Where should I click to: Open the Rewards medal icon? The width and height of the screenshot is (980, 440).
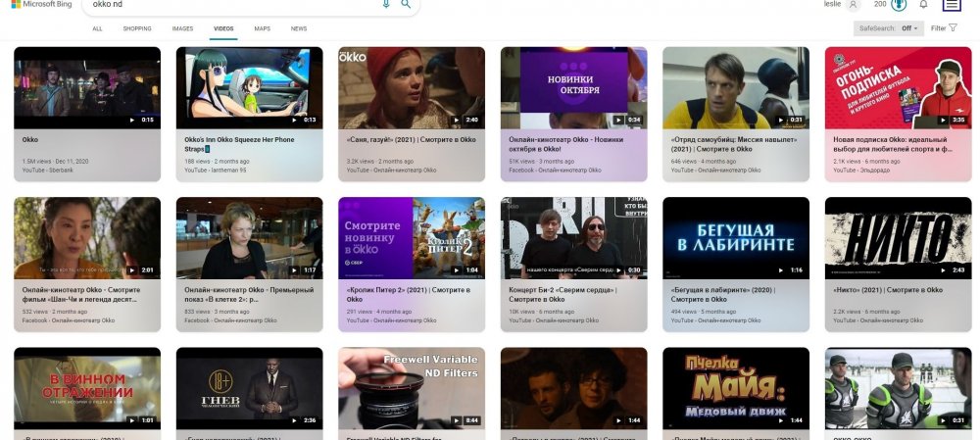coord(899,5)
